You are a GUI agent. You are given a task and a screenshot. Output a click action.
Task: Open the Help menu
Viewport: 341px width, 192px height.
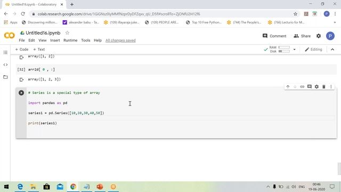[x=98, y=41]
